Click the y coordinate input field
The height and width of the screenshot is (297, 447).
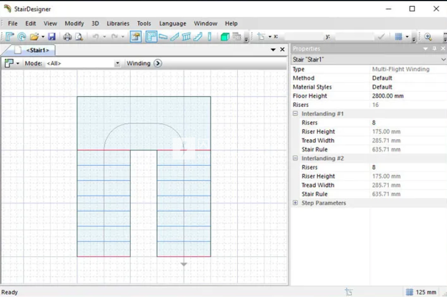click(x=354, y=36)
